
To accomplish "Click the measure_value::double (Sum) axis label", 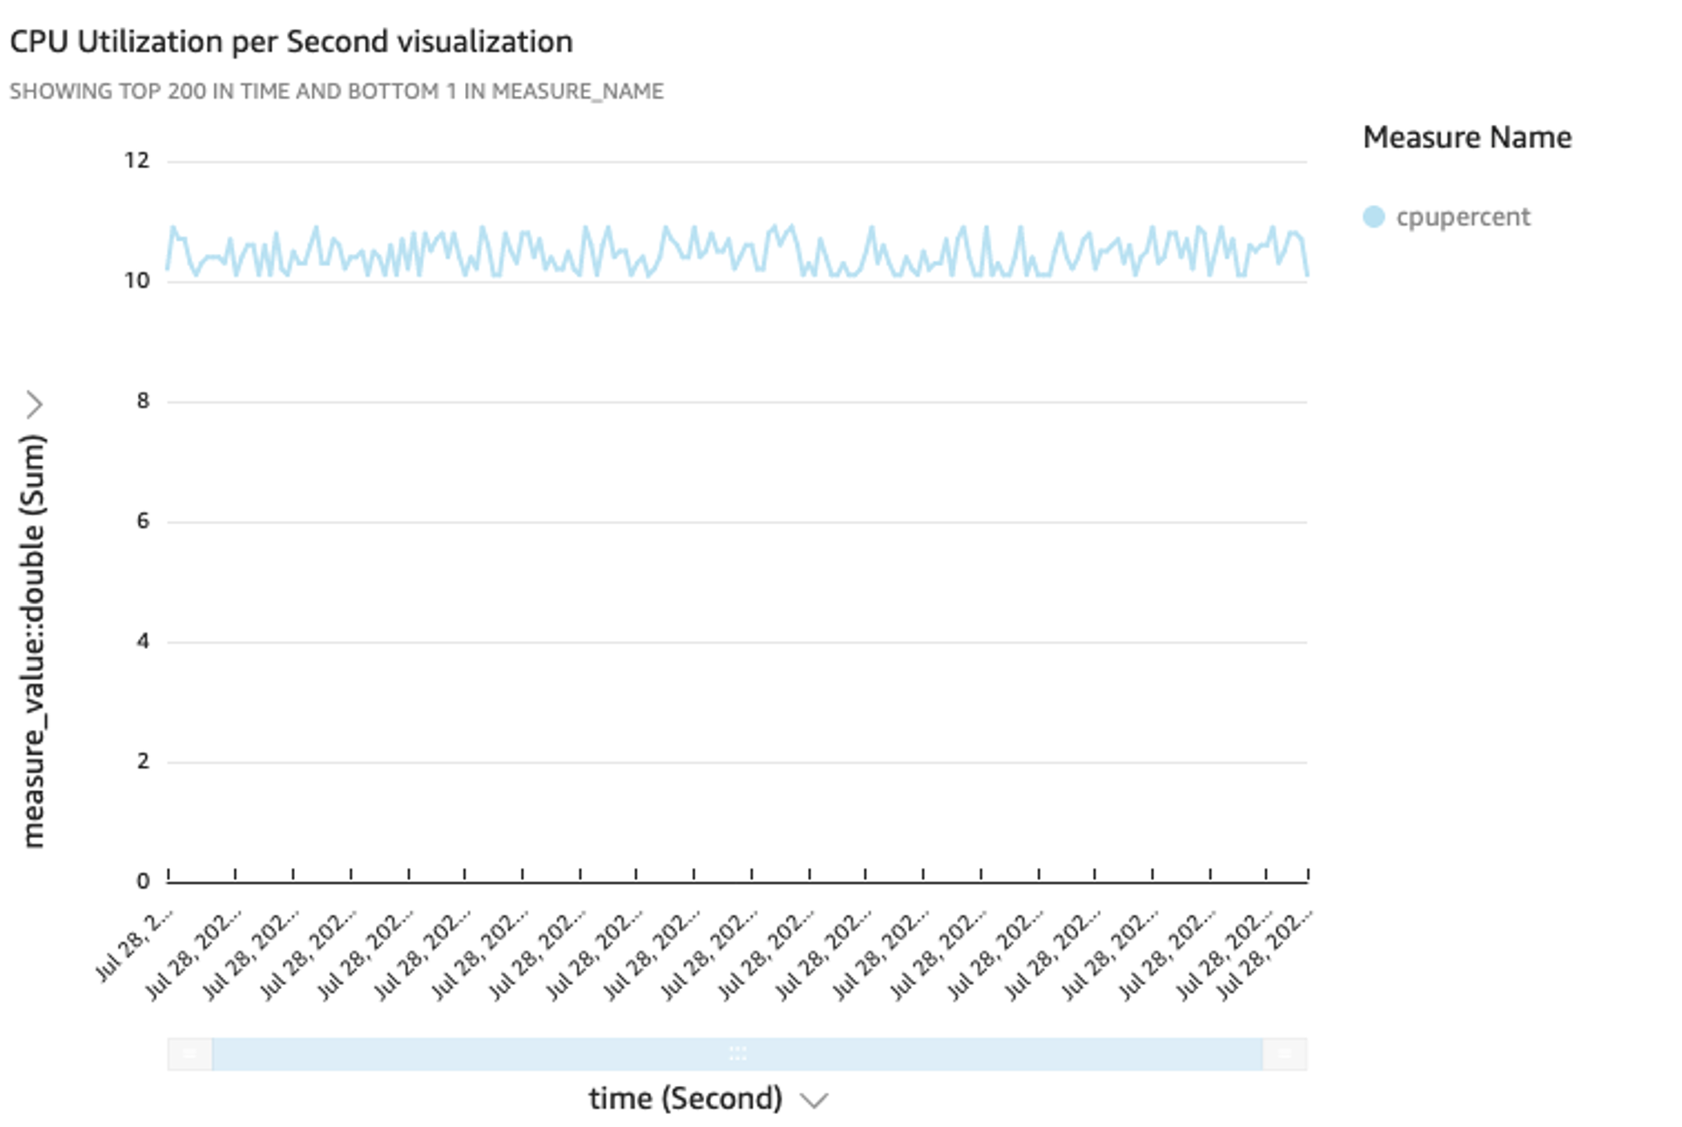I will (32, 641).
